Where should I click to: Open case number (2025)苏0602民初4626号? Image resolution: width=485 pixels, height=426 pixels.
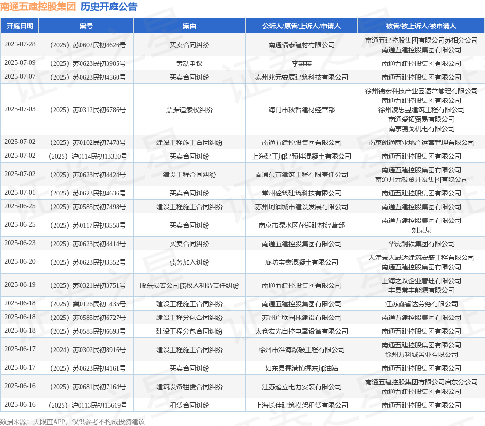point(86,45)
